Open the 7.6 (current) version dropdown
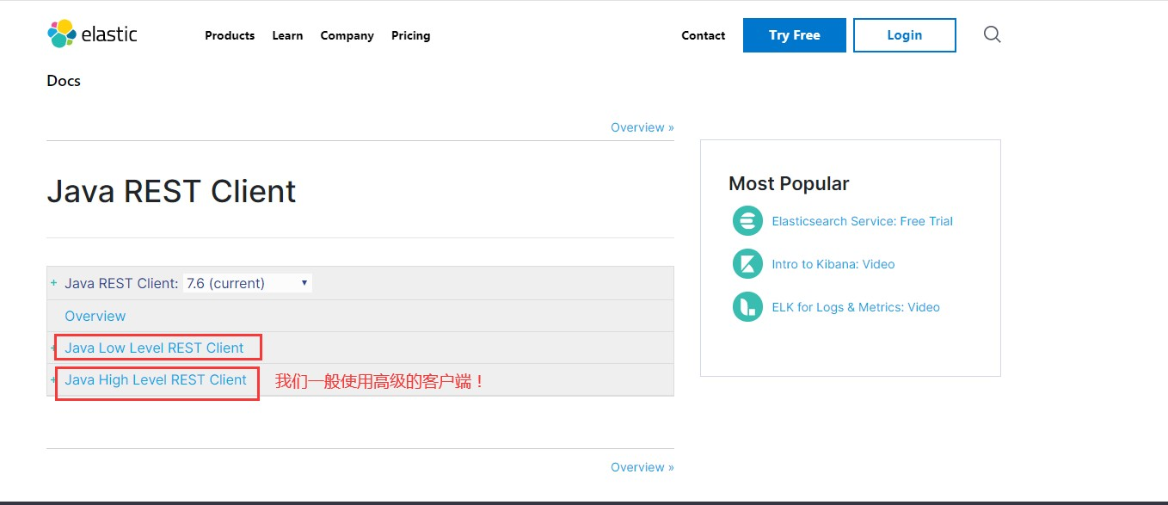 point(248,283)
